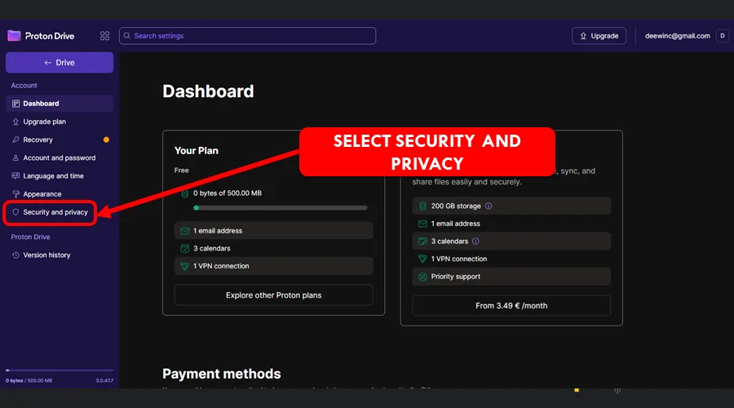This screenshot has width=734, height=408.
Task: Click the 'Dashboard' page heading
Action: coord(208,91)
